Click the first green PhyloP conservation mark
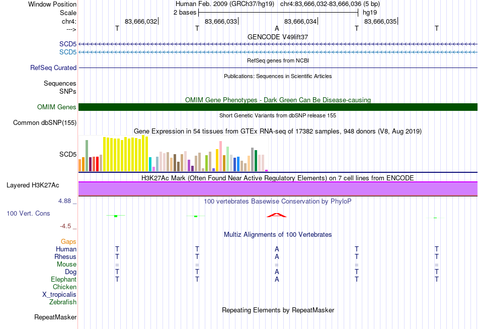The height and width of the screenshot is (329, 478). click(x=116, y=216)
